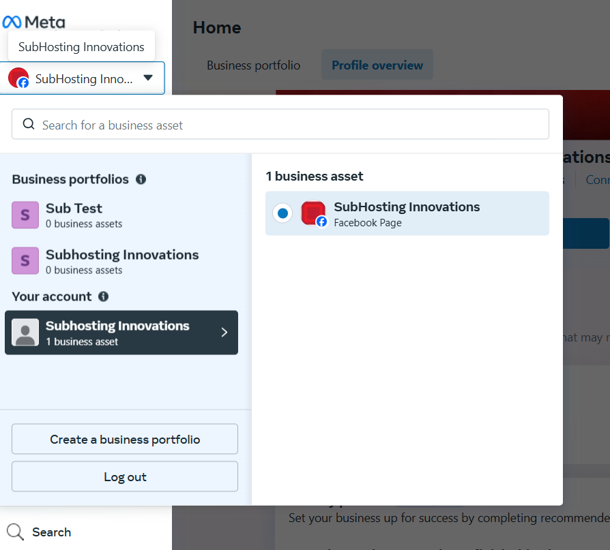The image size is (610, 550).
Task: Select the Subhosting Innovations portfolio with 0 assets
Action: tap(121, 261)
